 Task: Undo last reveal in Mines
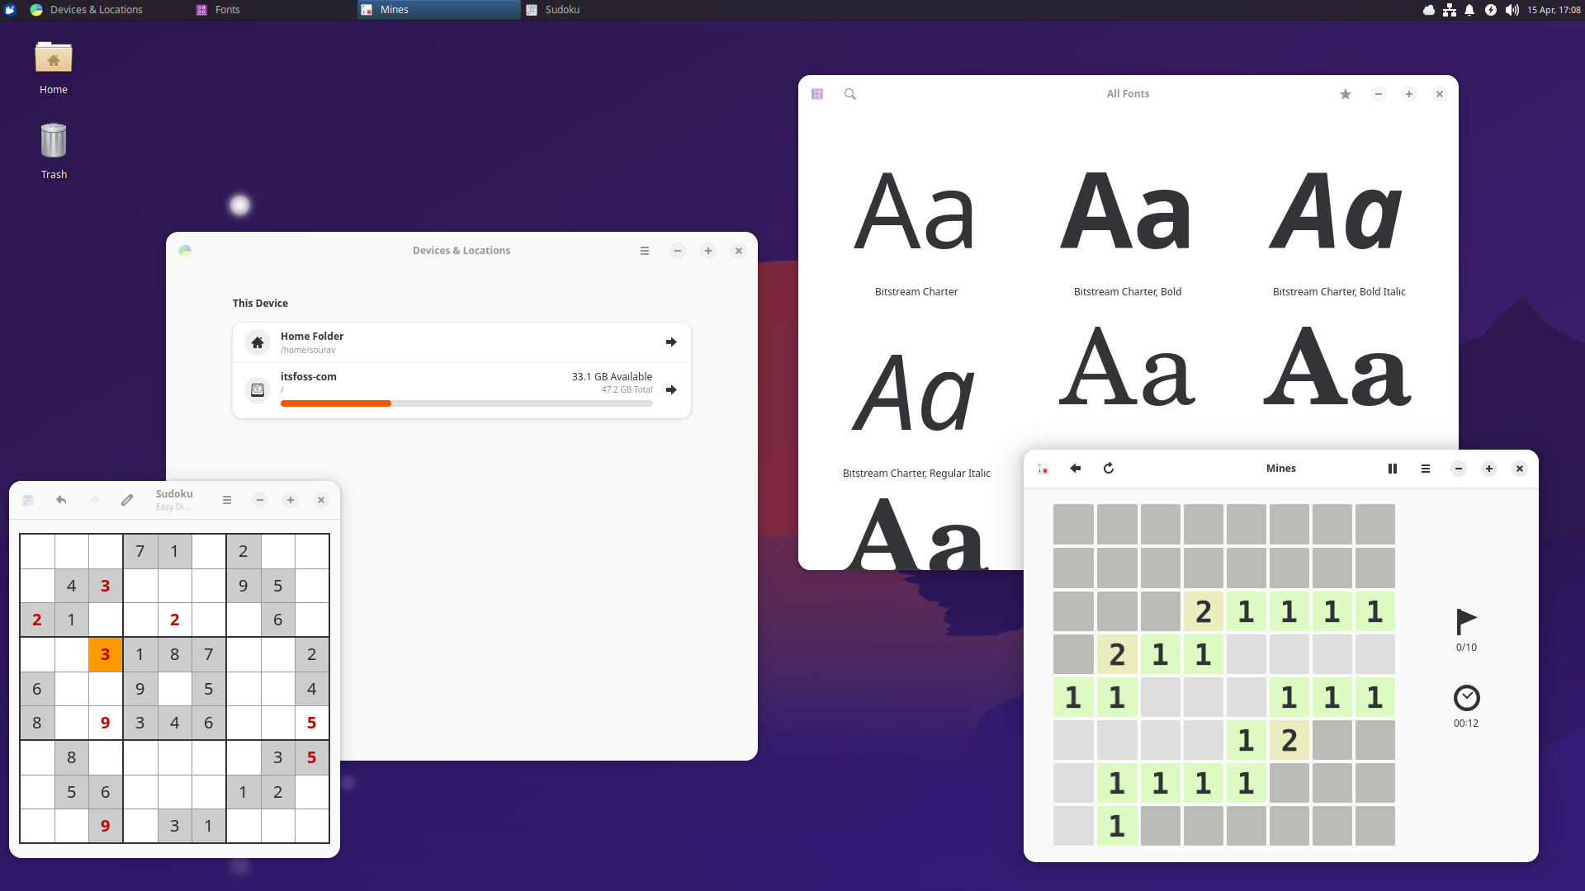[x=1075, y=468]
